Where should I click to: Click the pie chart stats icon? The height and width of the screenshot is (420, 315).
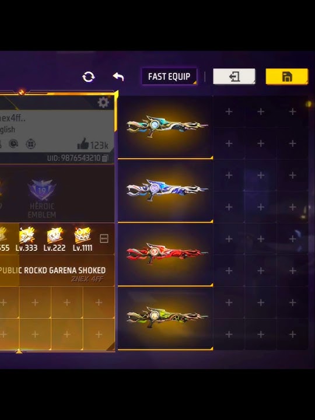[x=13, y=144]
